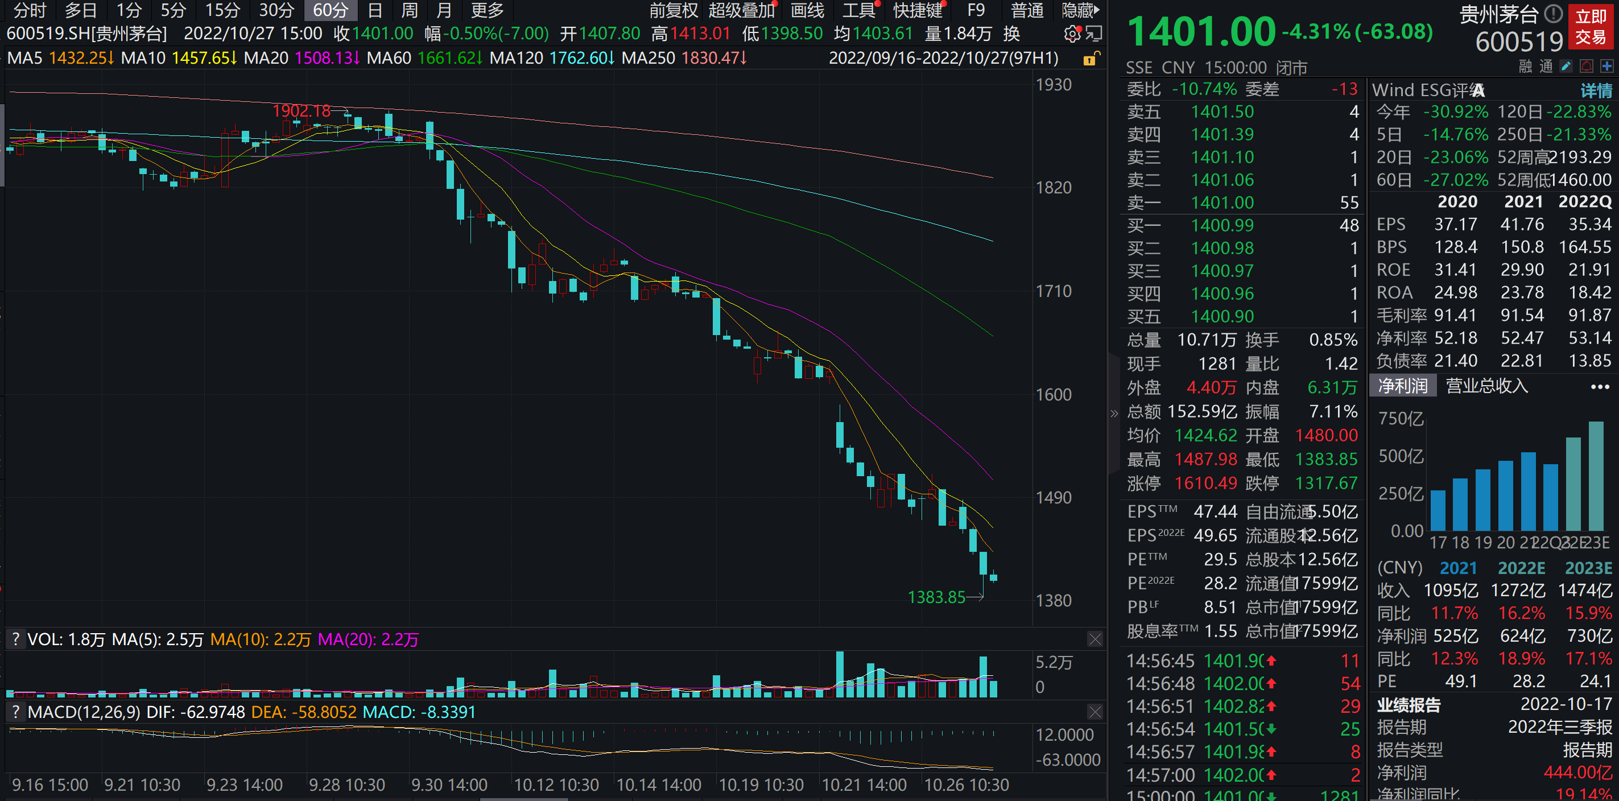
Task: Click the 业绩报告 earnings report heading
Action: point(1409,705)
